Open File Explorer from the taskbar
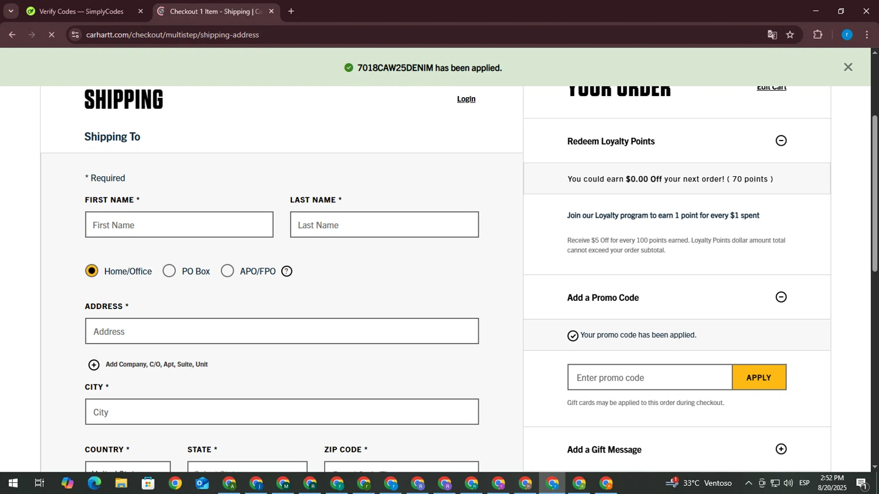Screen dimensions: 879x494 pyautogui.click(x=121, y=483)
